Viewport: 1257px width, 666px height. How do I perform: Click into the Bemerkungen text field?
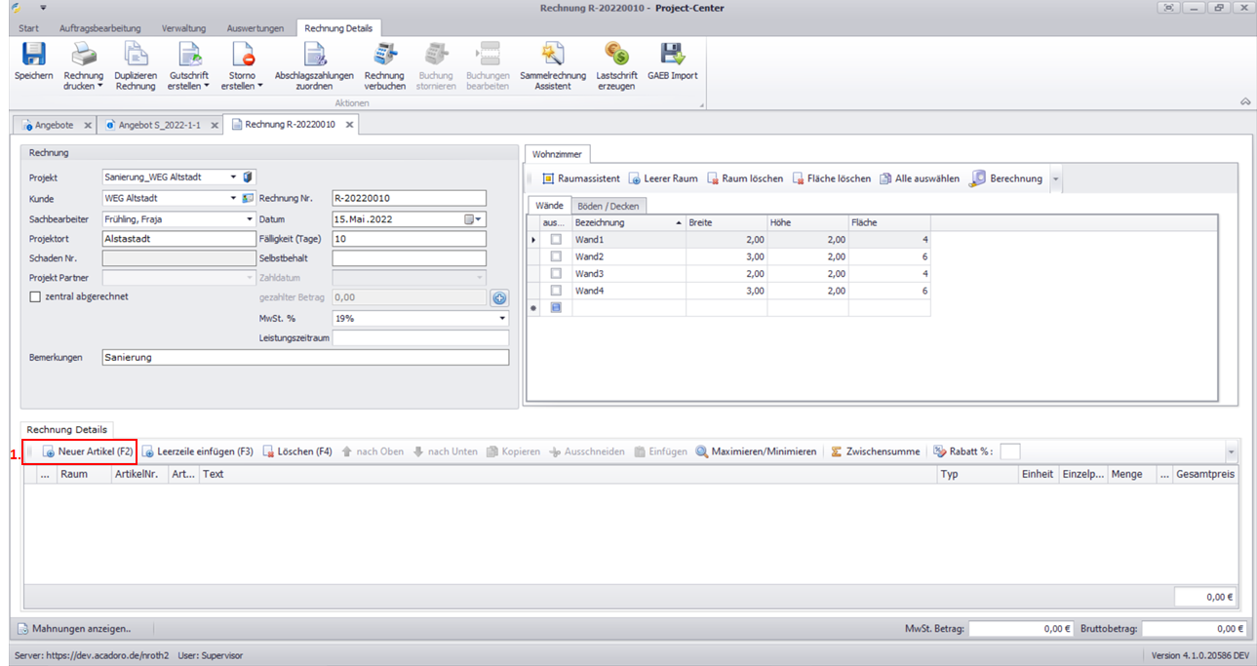(x=304, y=358)
